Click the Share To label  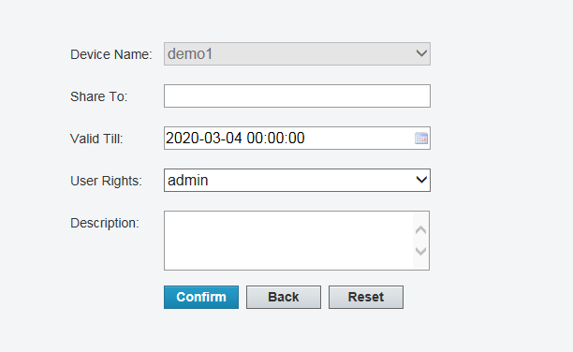98,96
